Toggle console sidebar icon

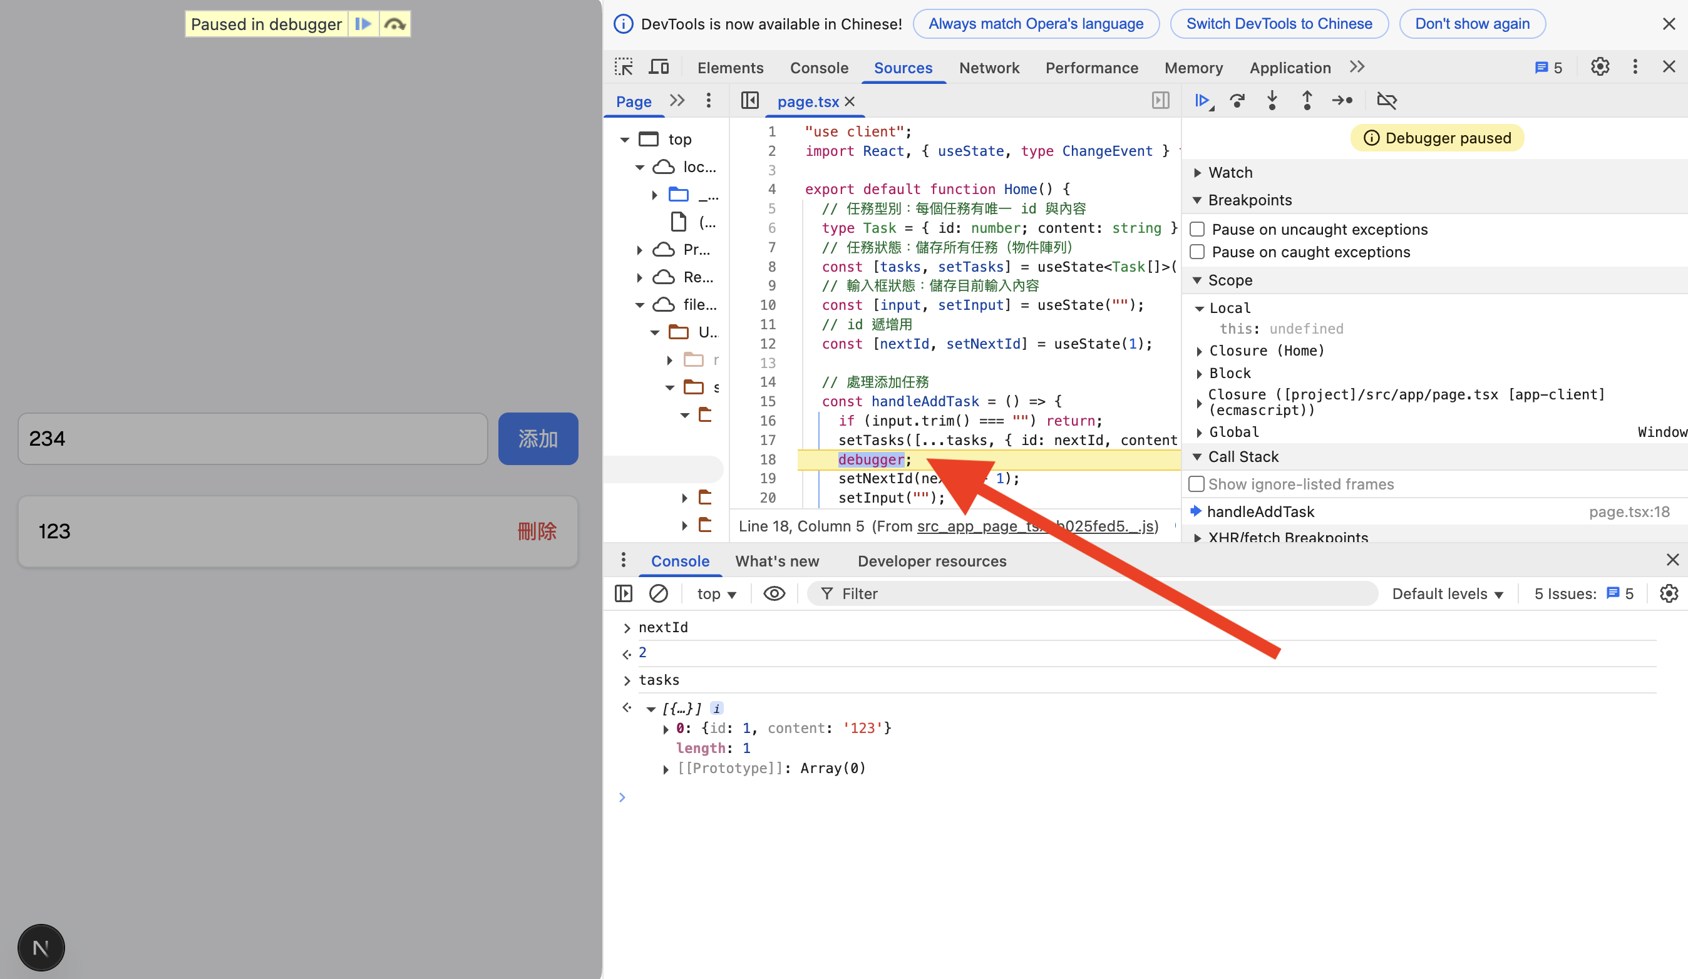point(624,593)
